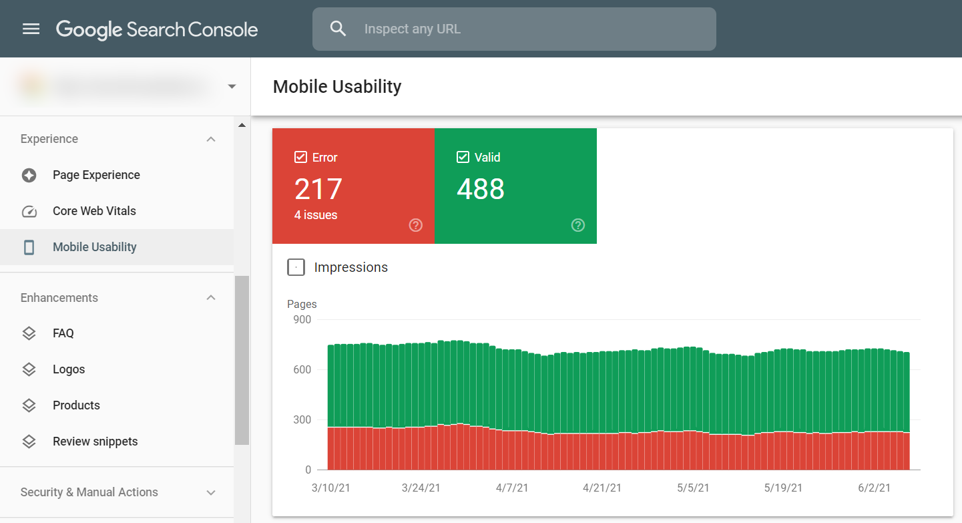The image size is (962, 523).
Task: Click the 3/10/21 date label
Action: pyautogui.click(x=330, y=488)
